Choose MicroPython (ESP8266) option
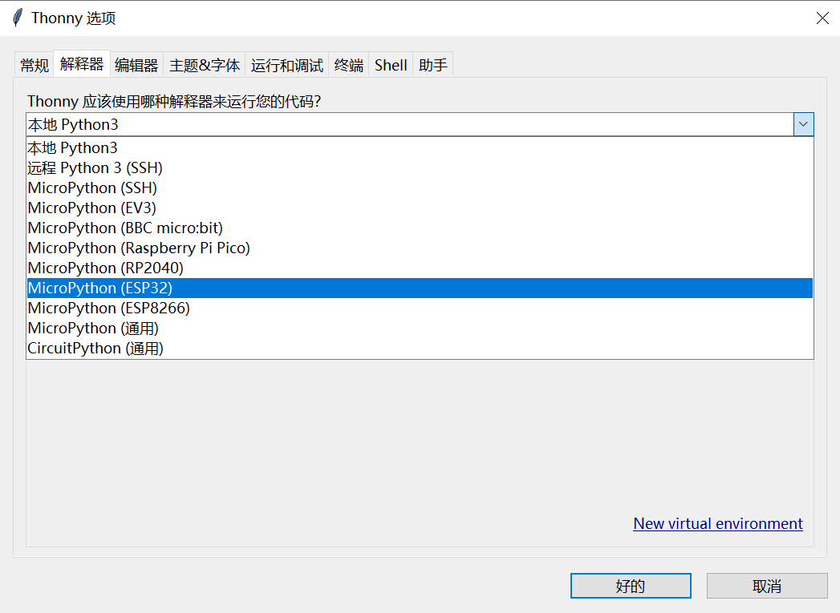Screen dimensions: 840x613 (x=420, y=309)
